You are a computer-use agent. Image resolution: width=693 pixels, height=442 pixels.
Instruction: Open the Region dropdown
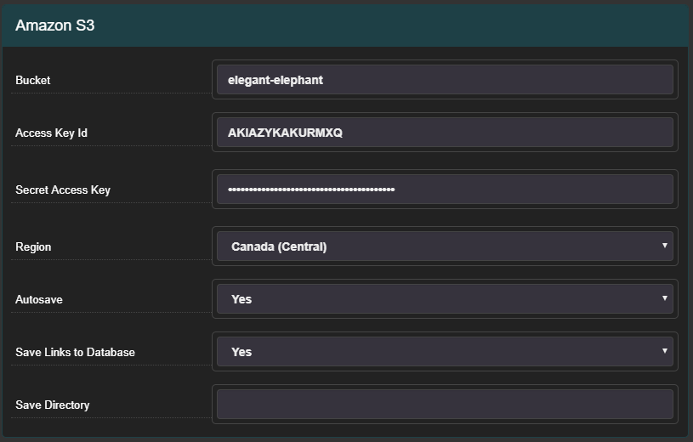[445, 246]
